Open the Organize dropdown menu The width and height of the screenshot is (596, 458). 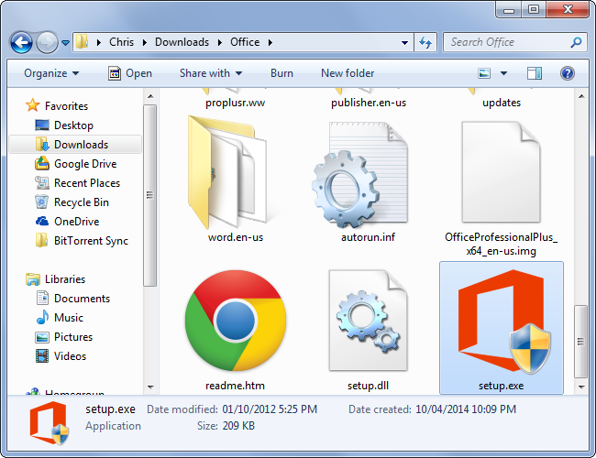(x=51, y=73)
